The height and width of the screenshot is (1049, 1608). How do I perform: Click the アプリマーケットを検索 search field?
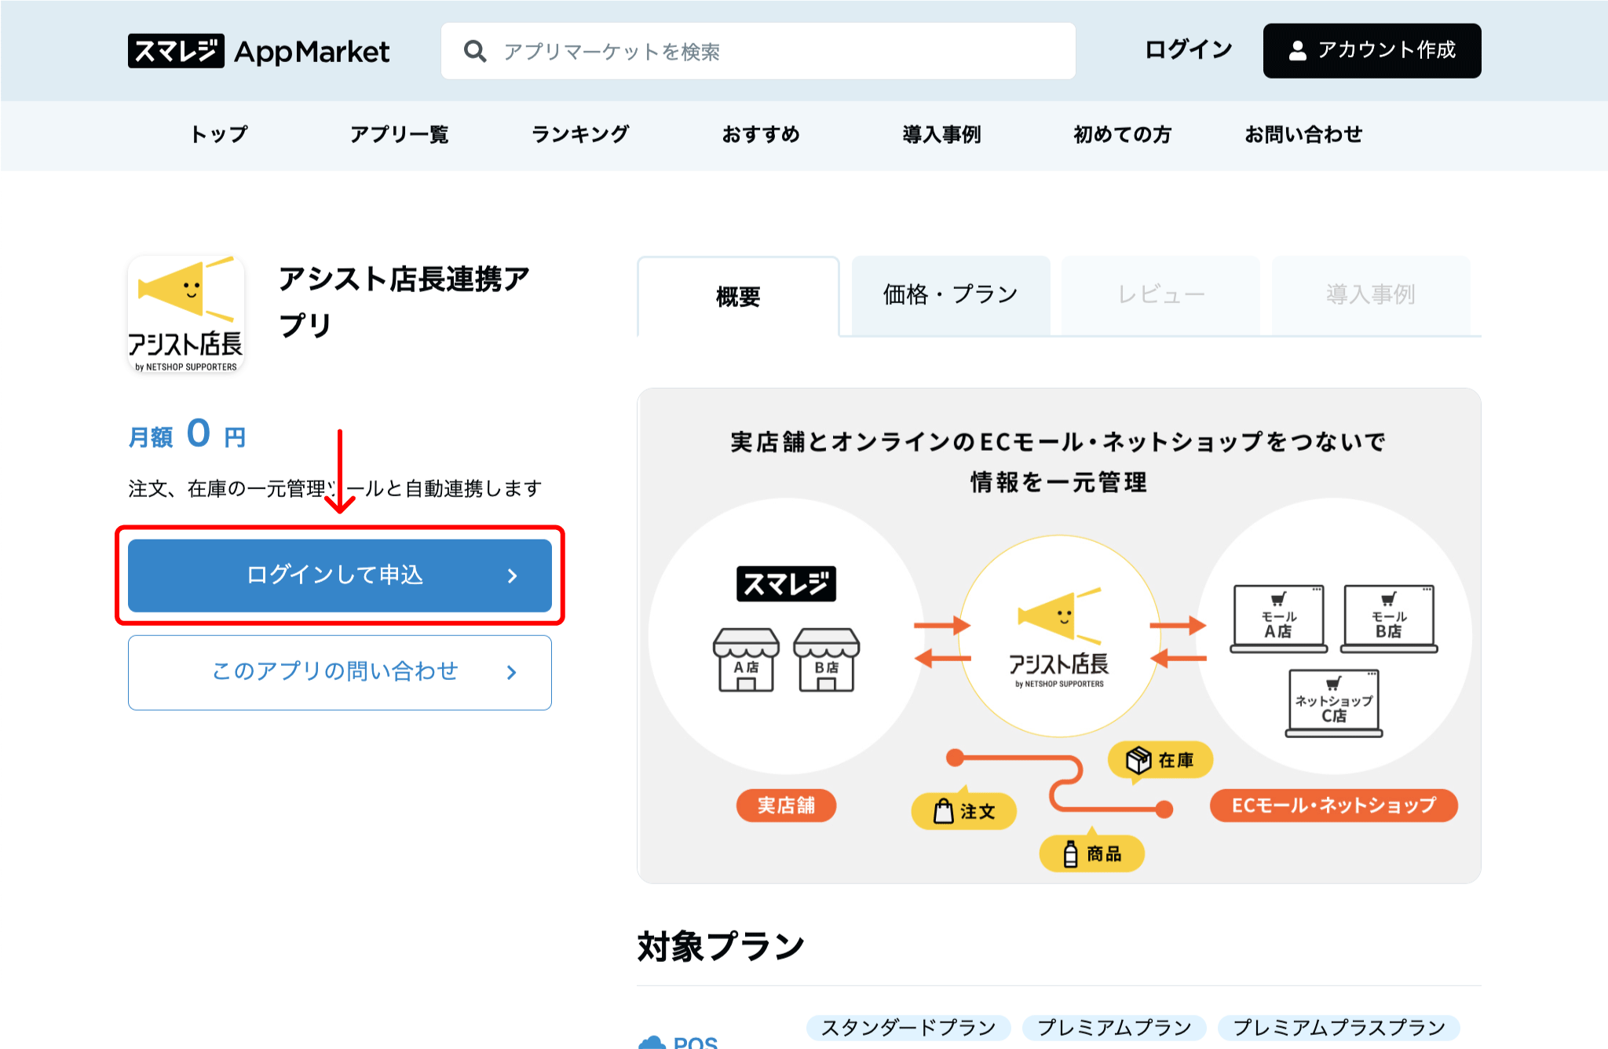(758, 51)
